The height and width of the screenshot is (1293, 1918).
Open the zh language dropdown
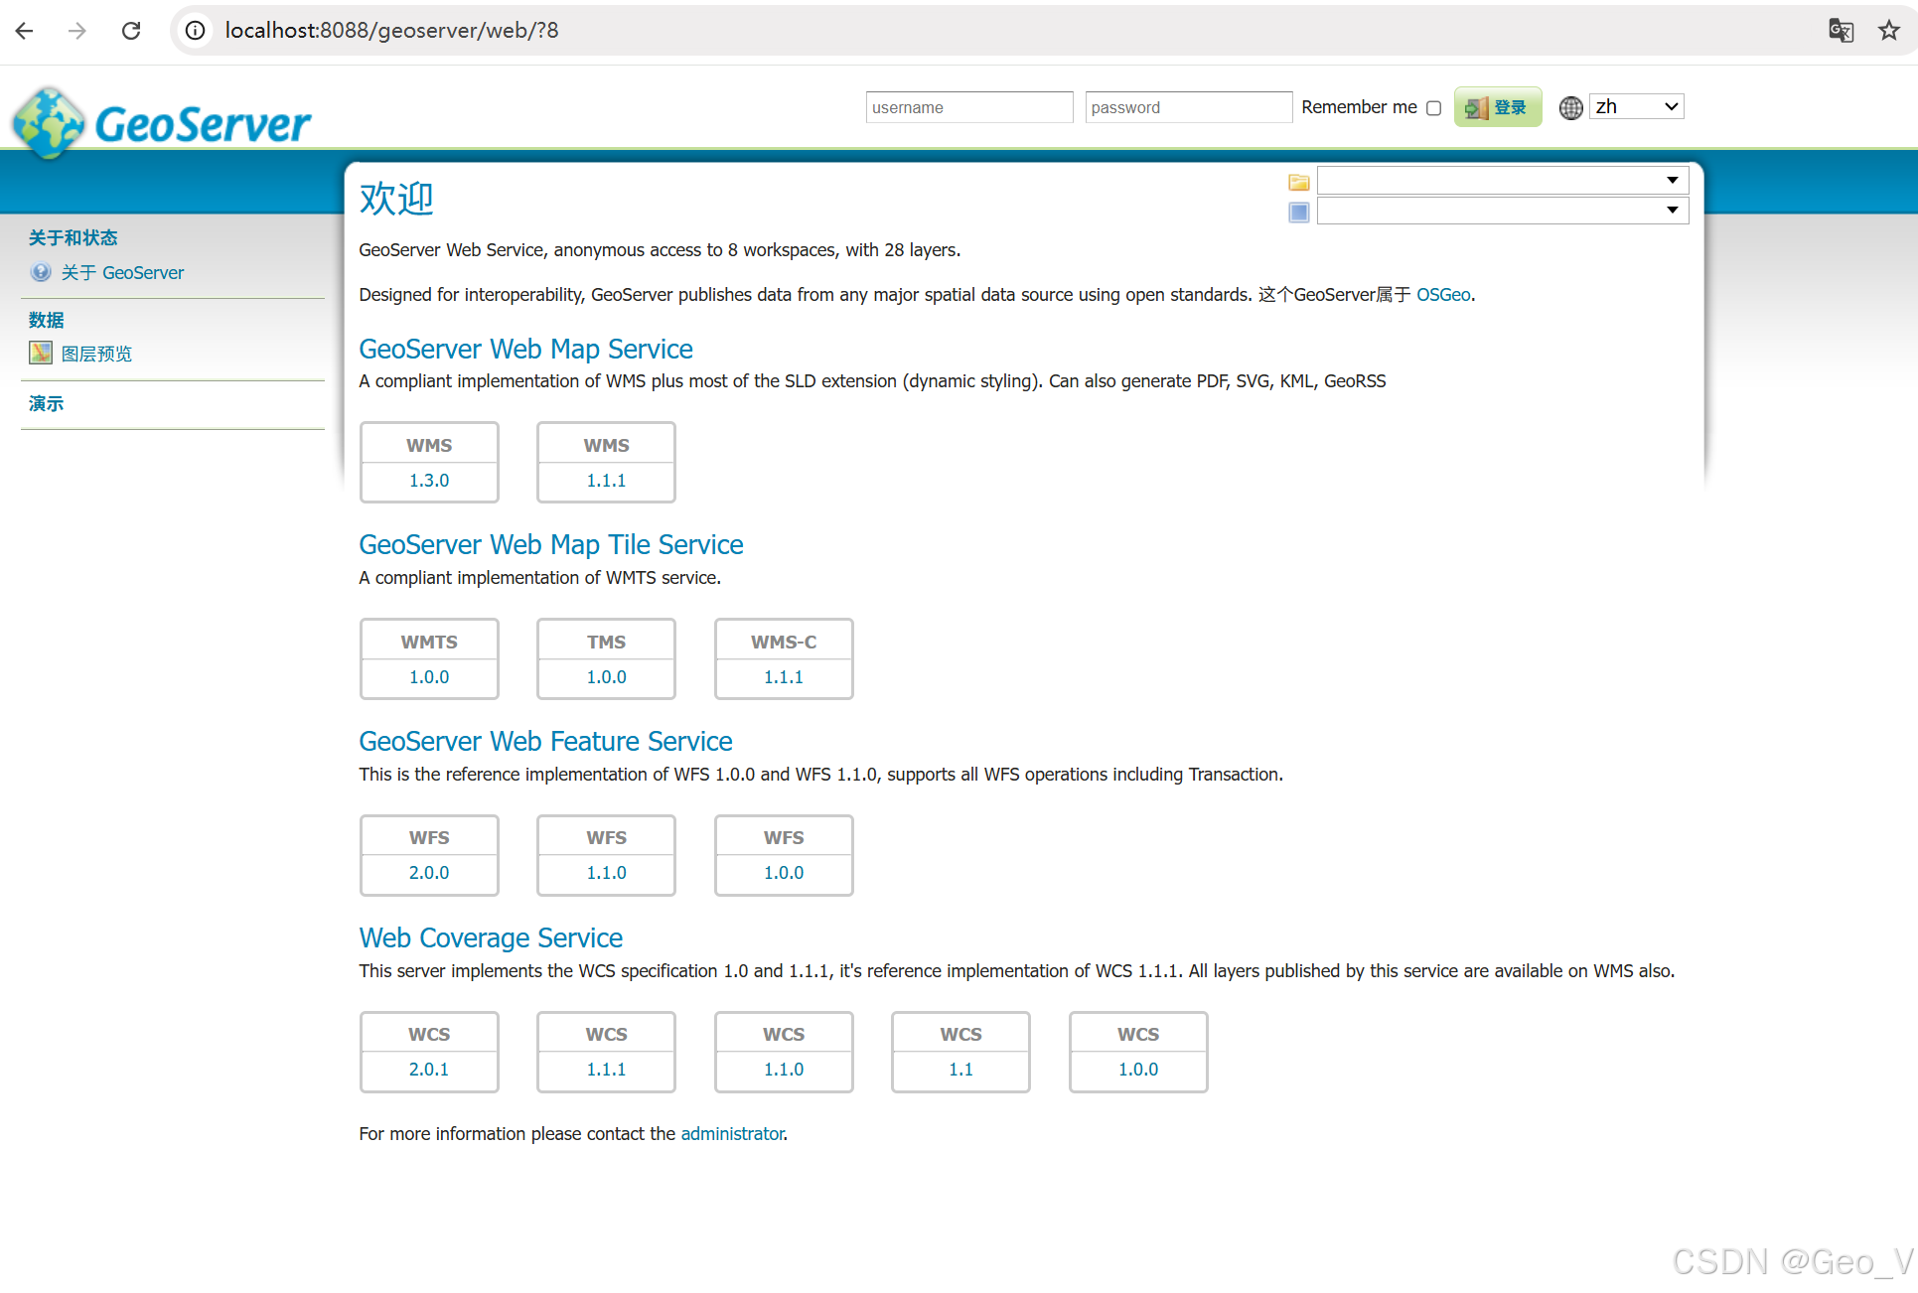[x=1636, y=106]
